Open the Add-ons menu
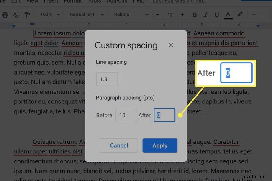Screen dimensions: 272x181 [x=117, y=1]
